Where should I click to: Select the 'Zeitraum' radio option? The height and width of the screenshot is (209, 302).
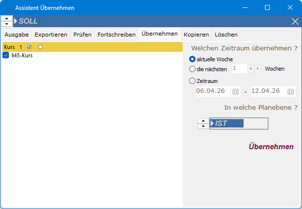coord(193,81)
